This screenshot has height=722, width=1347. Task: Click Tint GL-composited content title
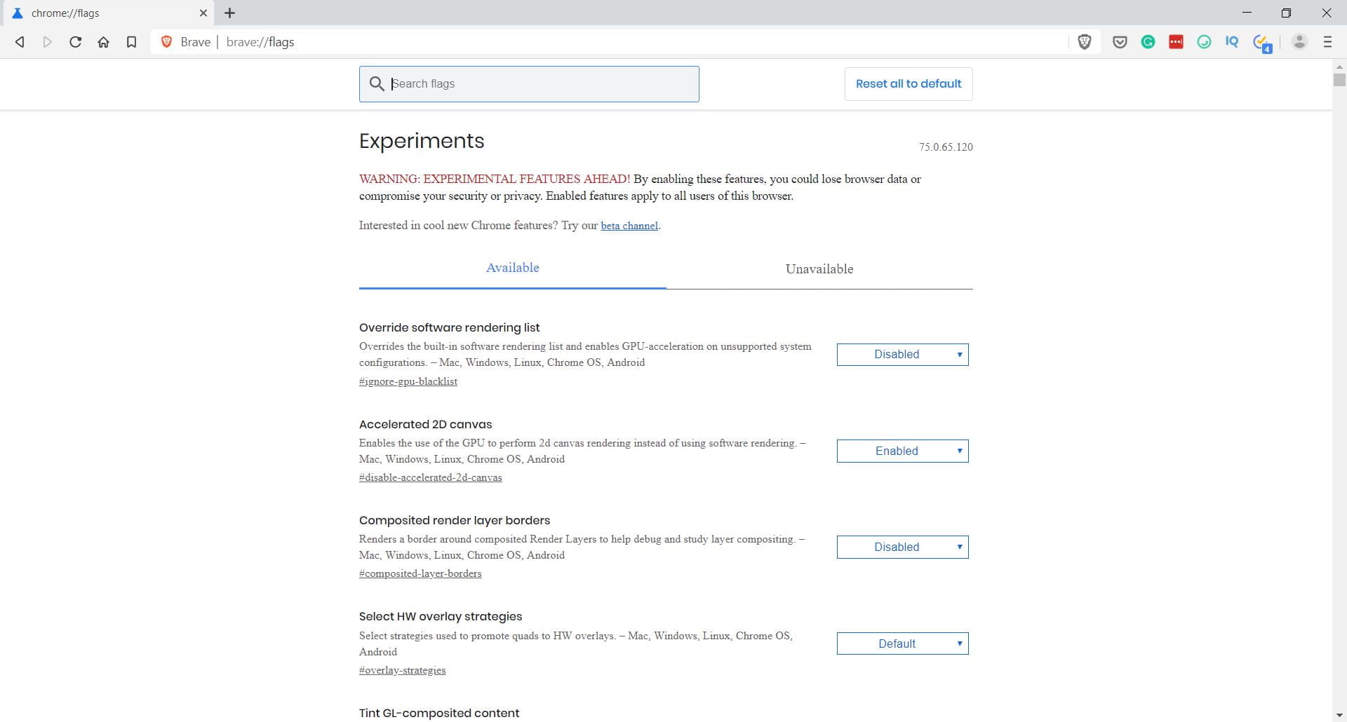pyautogui.click(x=439, y=713)
